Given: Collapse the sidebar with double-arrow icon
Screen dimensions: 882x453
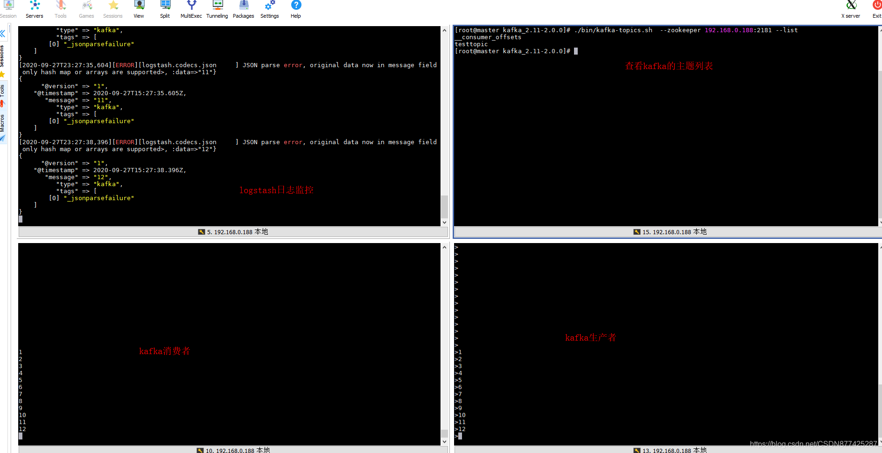Looking at the screenshot, I should click(3, 34).
